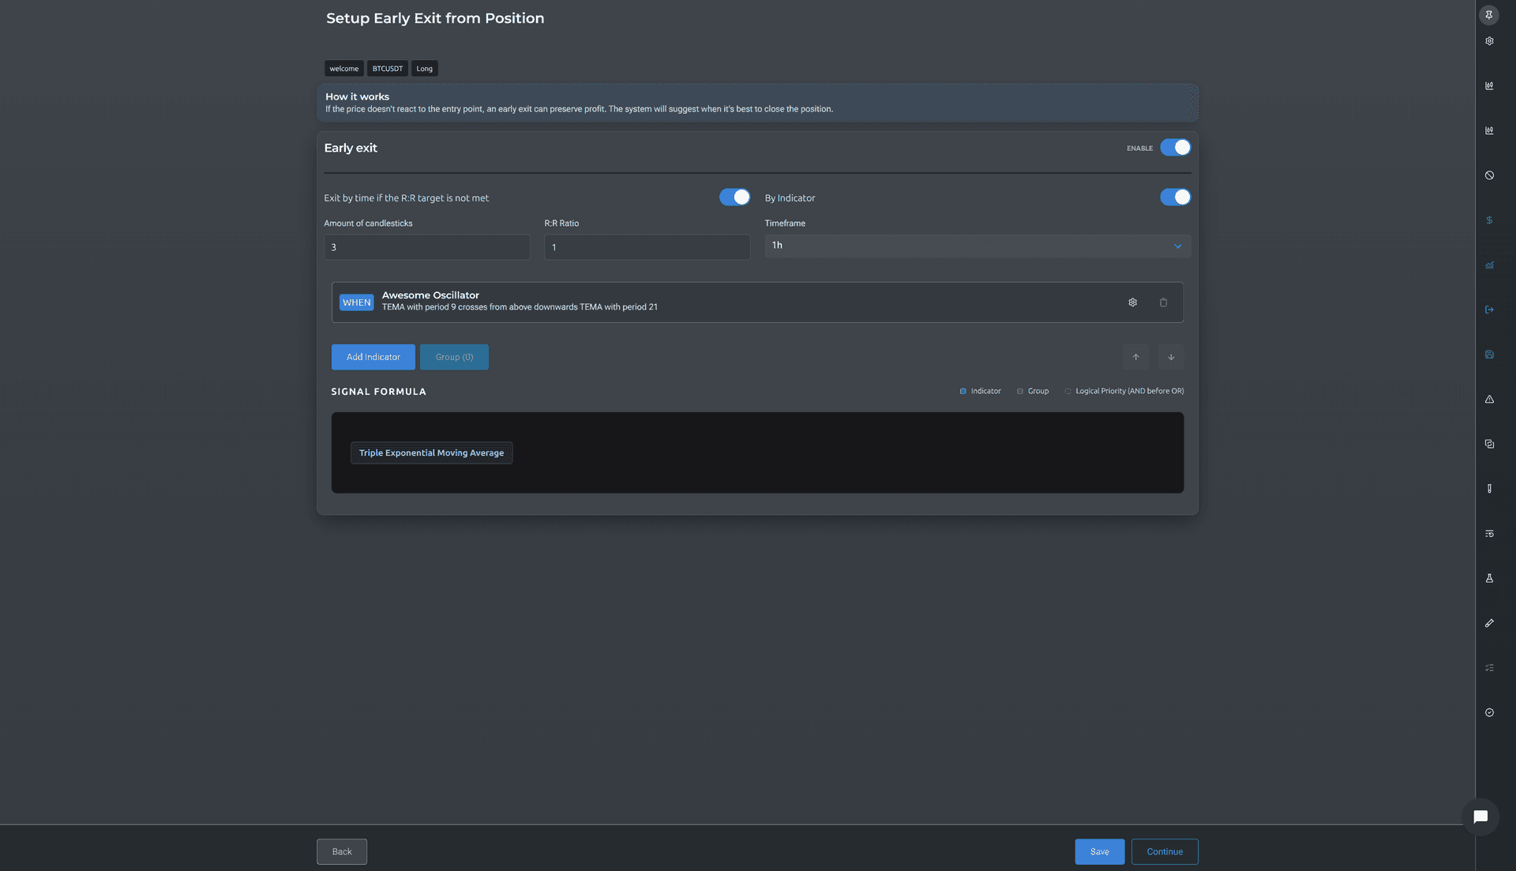Move indicator down with arrow button
The height and width of the screenshot is (871, 1516).
1171,357
